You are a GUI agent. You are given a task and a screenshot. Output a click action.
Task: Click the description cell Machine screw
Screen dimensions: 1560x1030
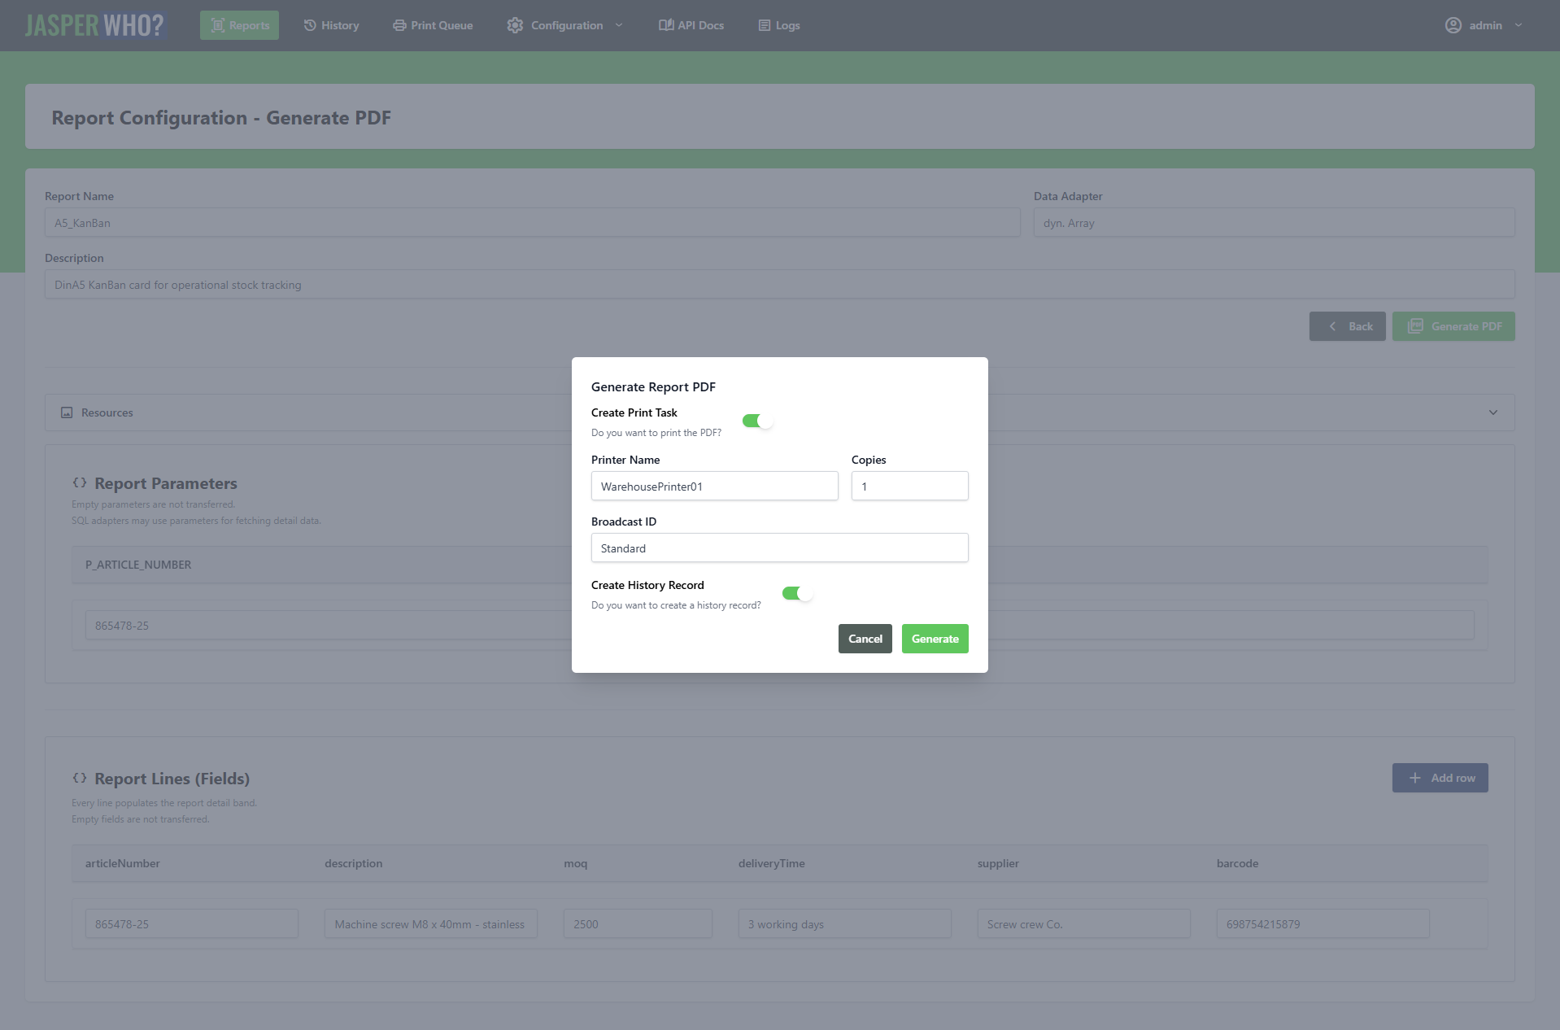430,924
